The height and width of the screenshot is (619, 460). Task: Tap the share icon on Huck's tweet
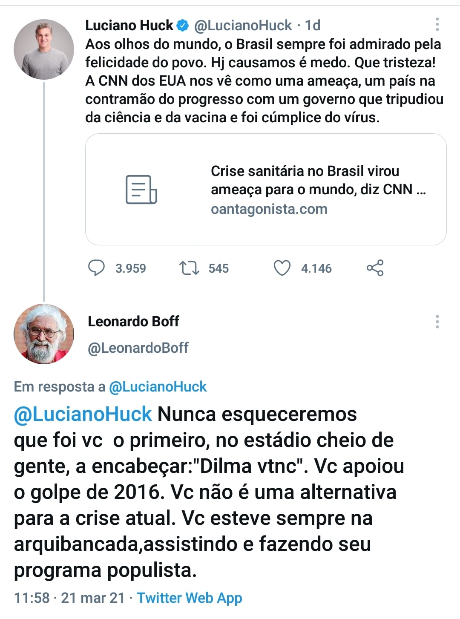point(375,268)
